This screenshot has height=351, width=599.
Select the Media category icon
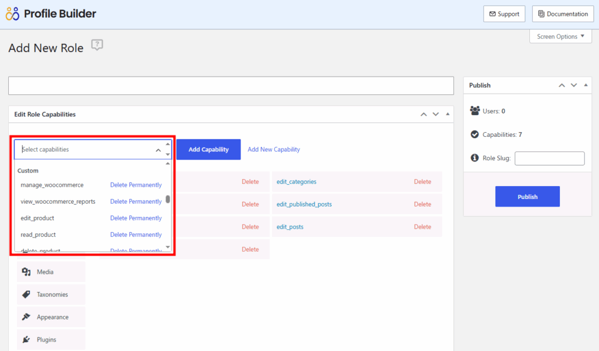[x=26, y=272]
